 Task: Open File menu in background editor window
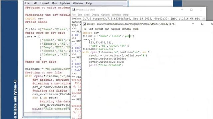click(x=27, y=3)
